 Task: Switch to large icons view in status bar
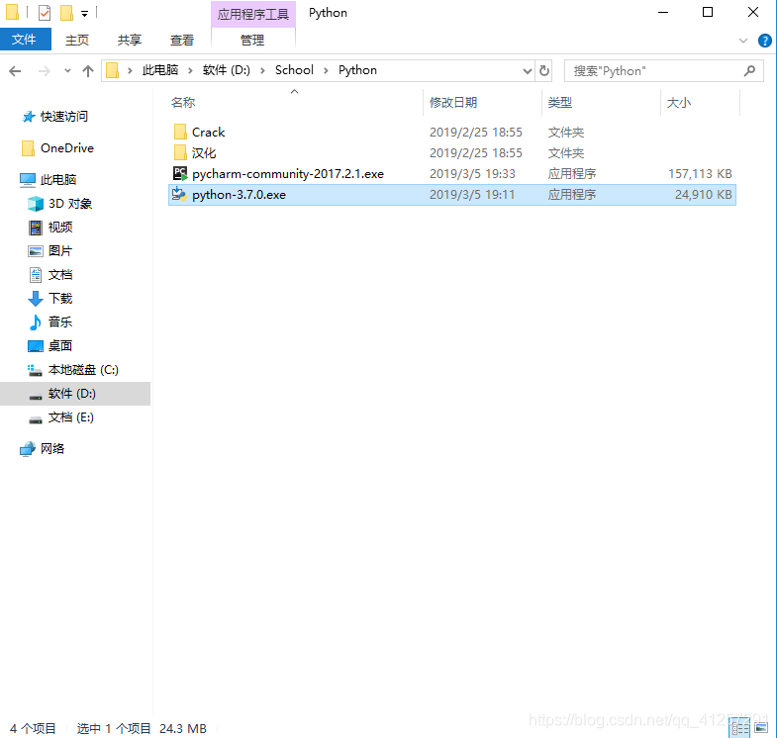coord(761,728)
